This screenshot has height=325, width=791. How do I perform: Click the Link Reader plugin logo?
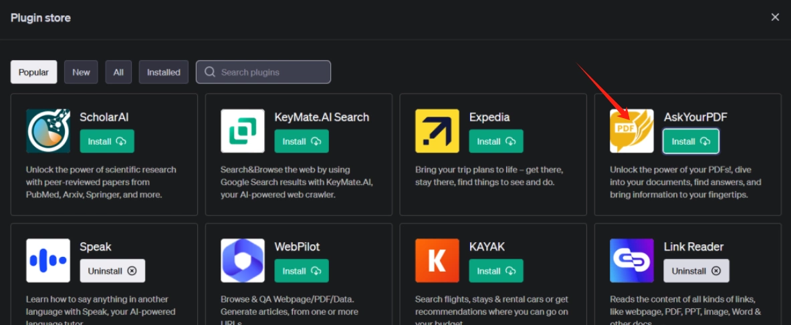click(x=632, y=260)
